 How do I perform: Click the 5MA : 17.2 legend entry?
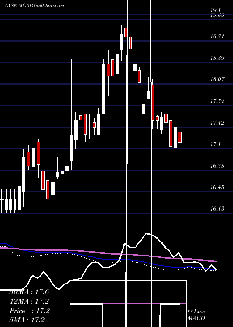pyautogui.click(x=27, y=320)
